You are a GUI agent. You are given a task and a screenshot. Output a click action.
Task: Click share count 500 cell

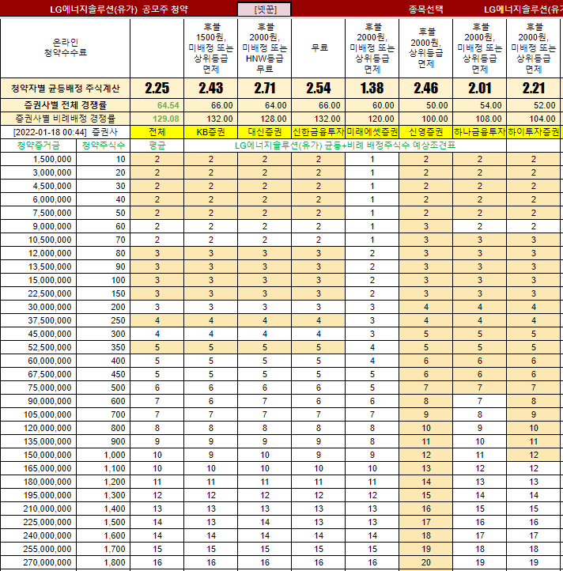click(x=104, y=388)
